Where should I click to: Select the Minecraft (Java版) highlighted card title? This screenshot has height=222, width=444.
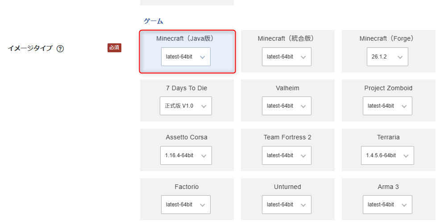click(x=186, y=38)
